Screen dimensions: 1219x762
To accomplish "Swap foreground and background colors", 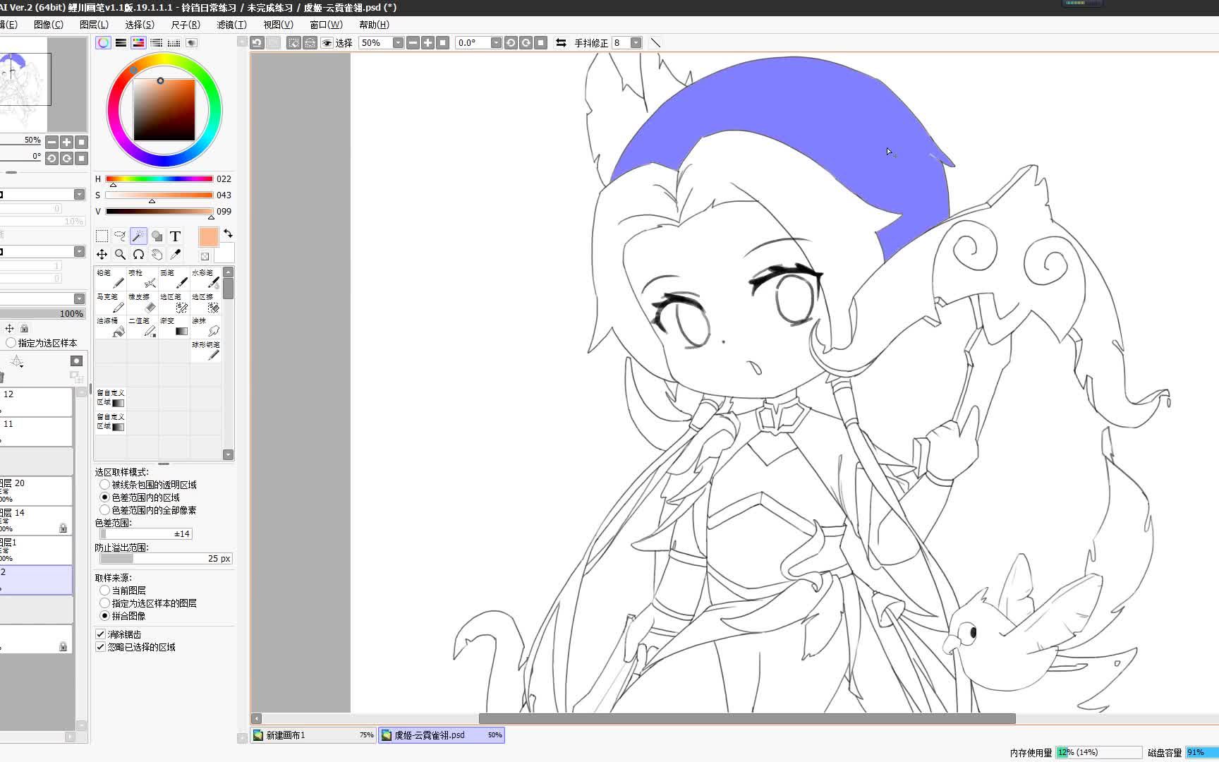I will point(228,234).
